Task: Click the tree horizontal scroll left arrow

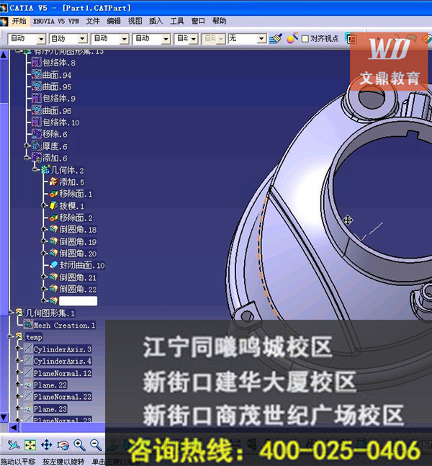Action: pos(14,427)
